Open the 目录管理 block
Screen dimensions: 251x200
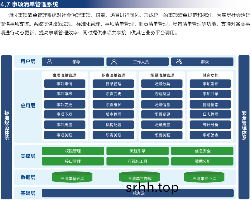click(x=113, y=84)
